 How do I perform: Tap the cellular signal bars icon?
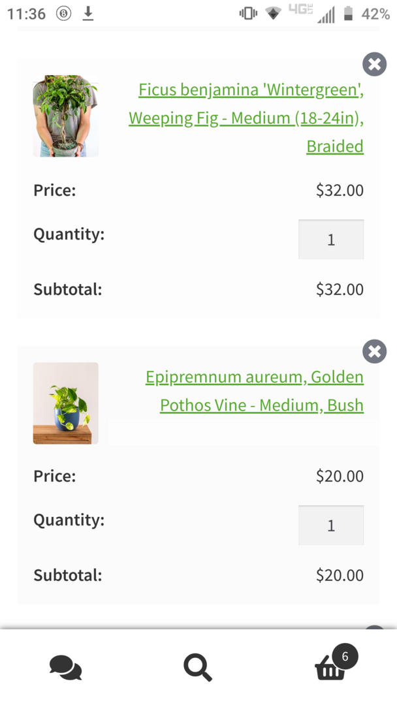[x=326, y=15]
